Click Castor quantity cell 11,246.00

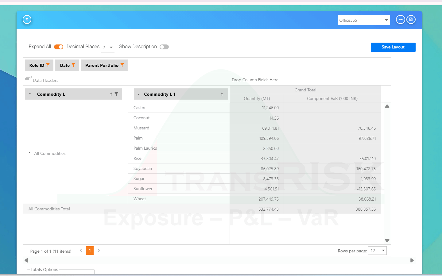pos(257,108)
